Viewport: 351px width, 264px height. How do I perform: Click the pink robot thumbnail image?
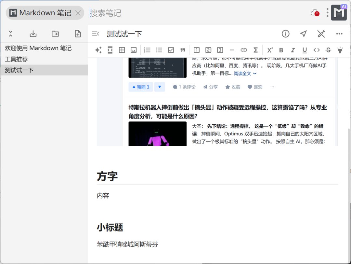click(157, 134)
